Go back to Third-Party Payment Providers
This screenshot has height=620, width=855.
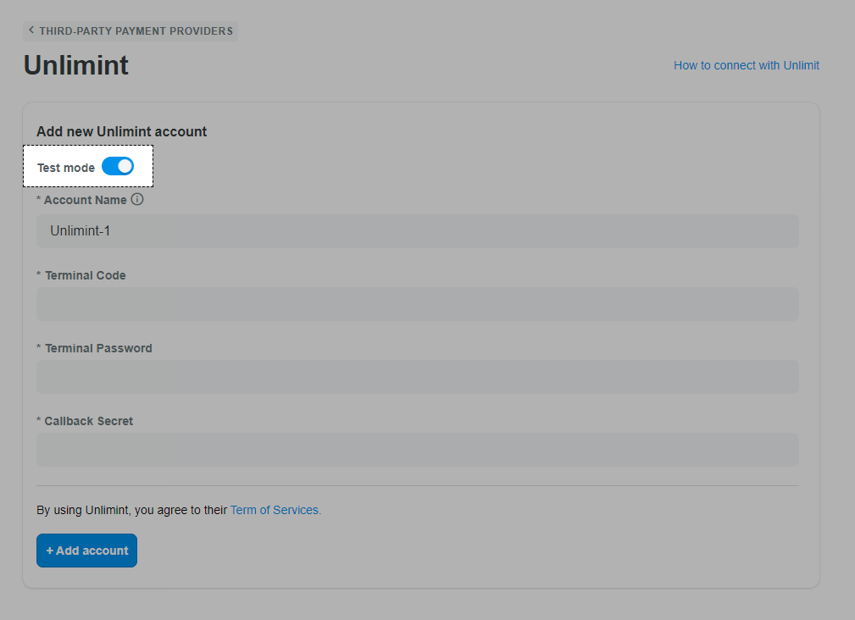(130, 31)
